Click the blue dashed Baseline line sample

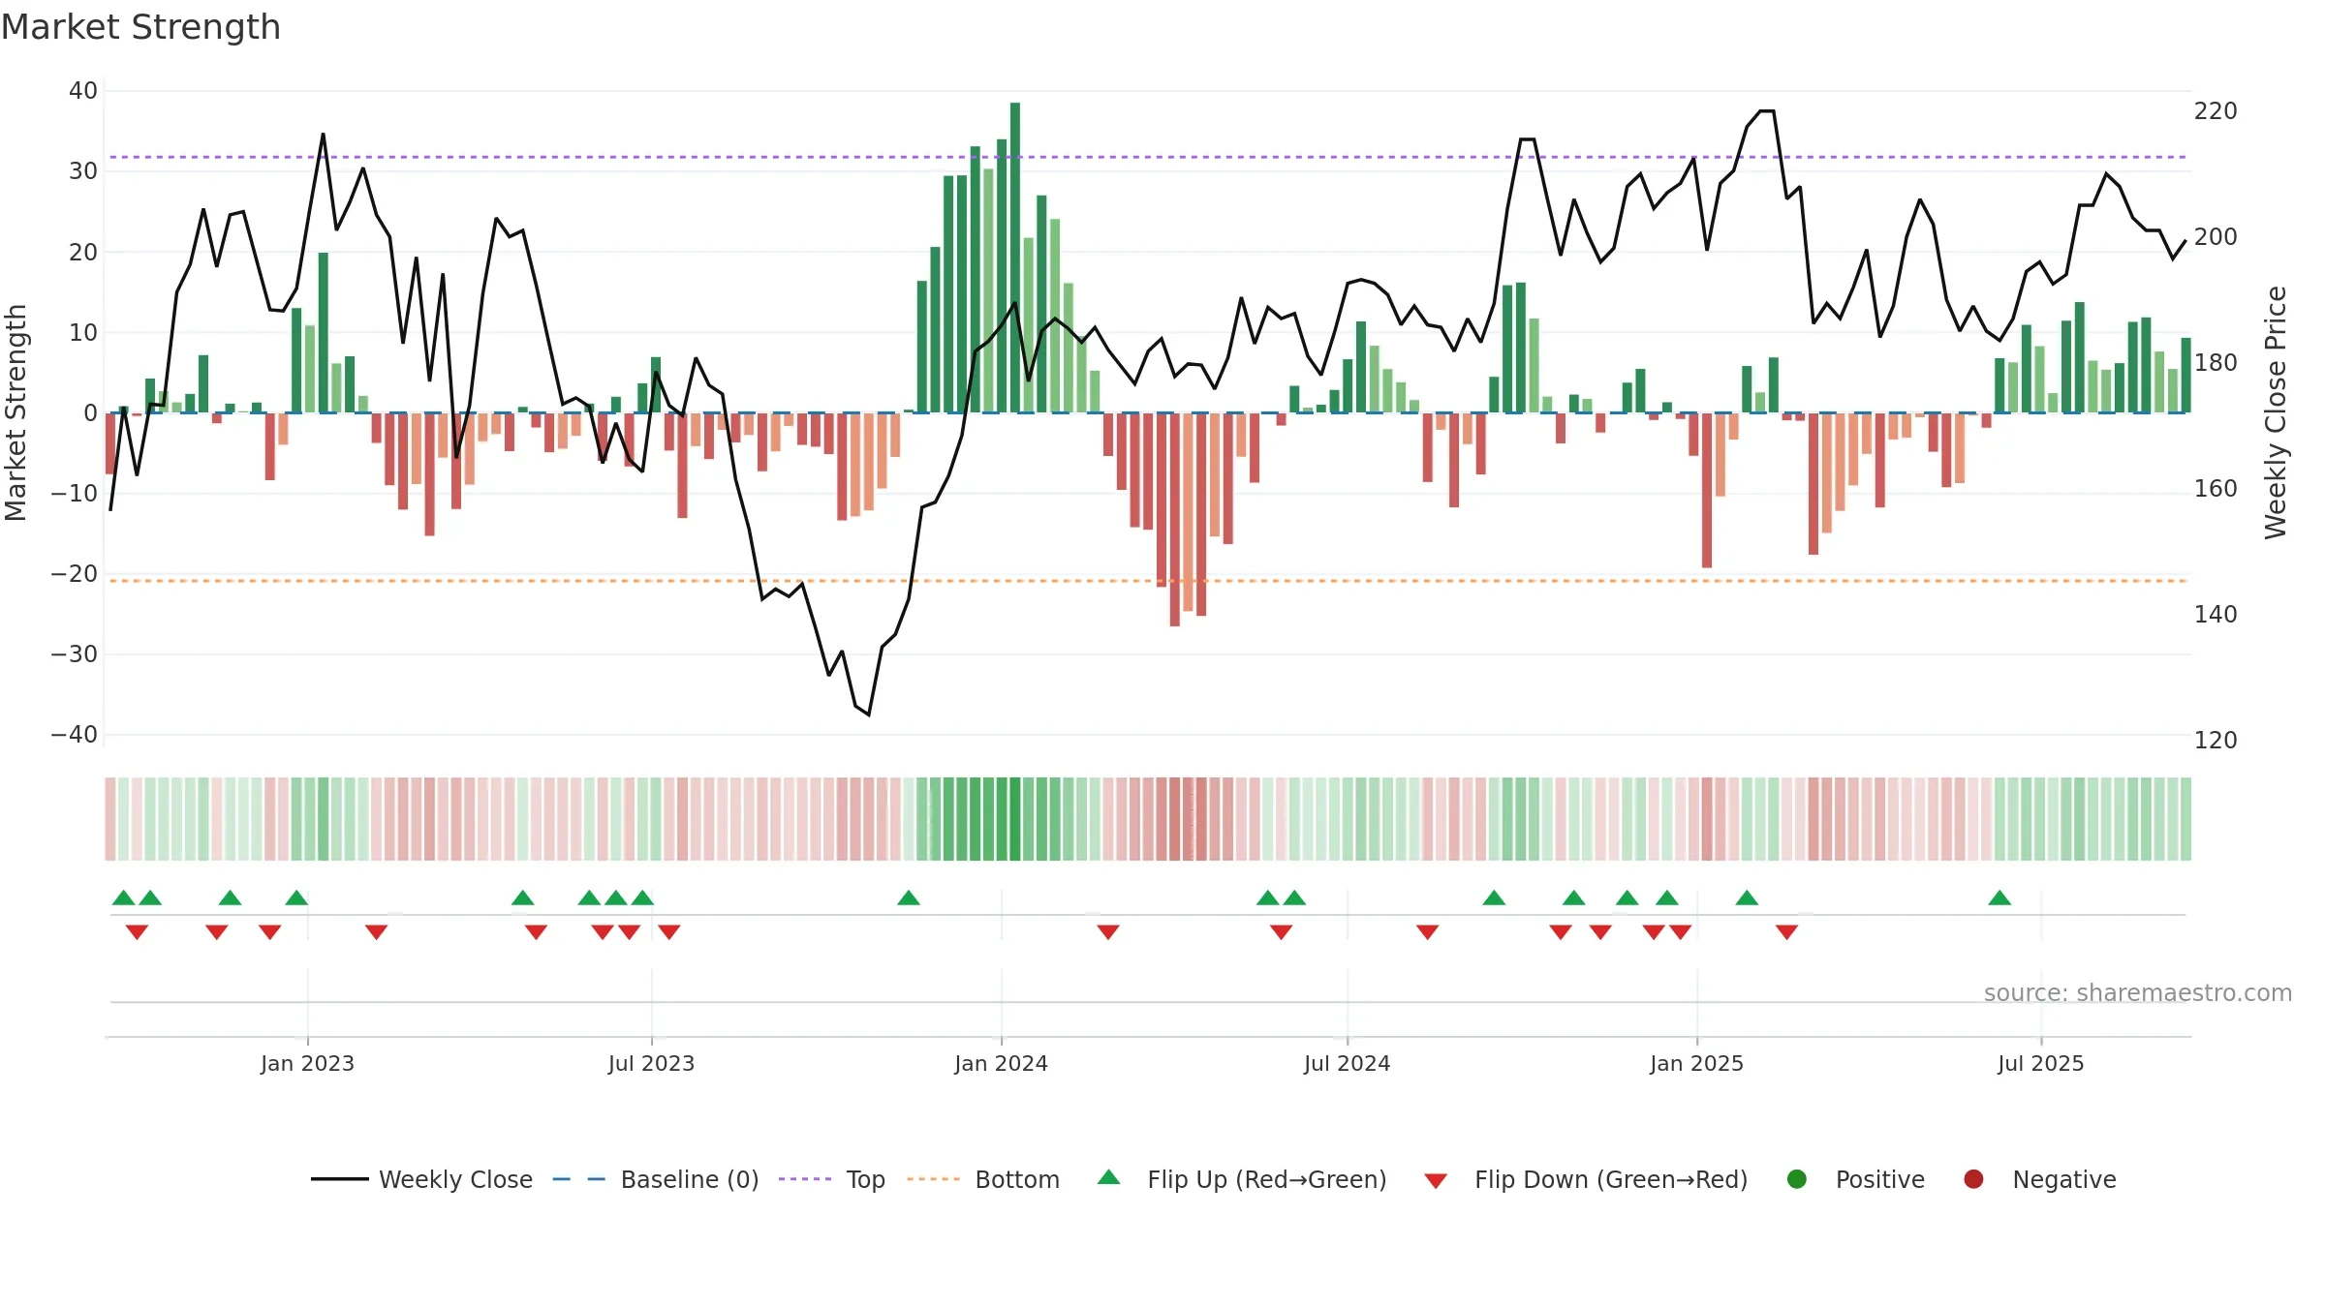(x=579, y=1179)
